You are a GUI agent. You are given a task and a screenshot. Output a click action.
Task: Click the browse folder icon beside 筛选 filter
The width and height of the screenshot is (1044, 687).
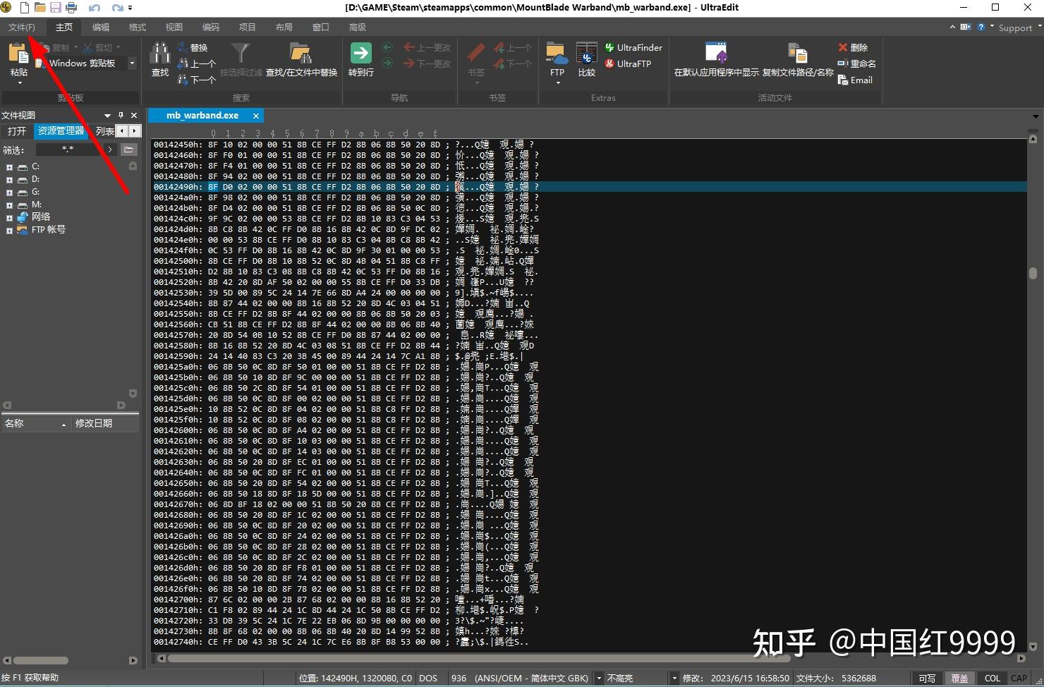coord(128,150)
